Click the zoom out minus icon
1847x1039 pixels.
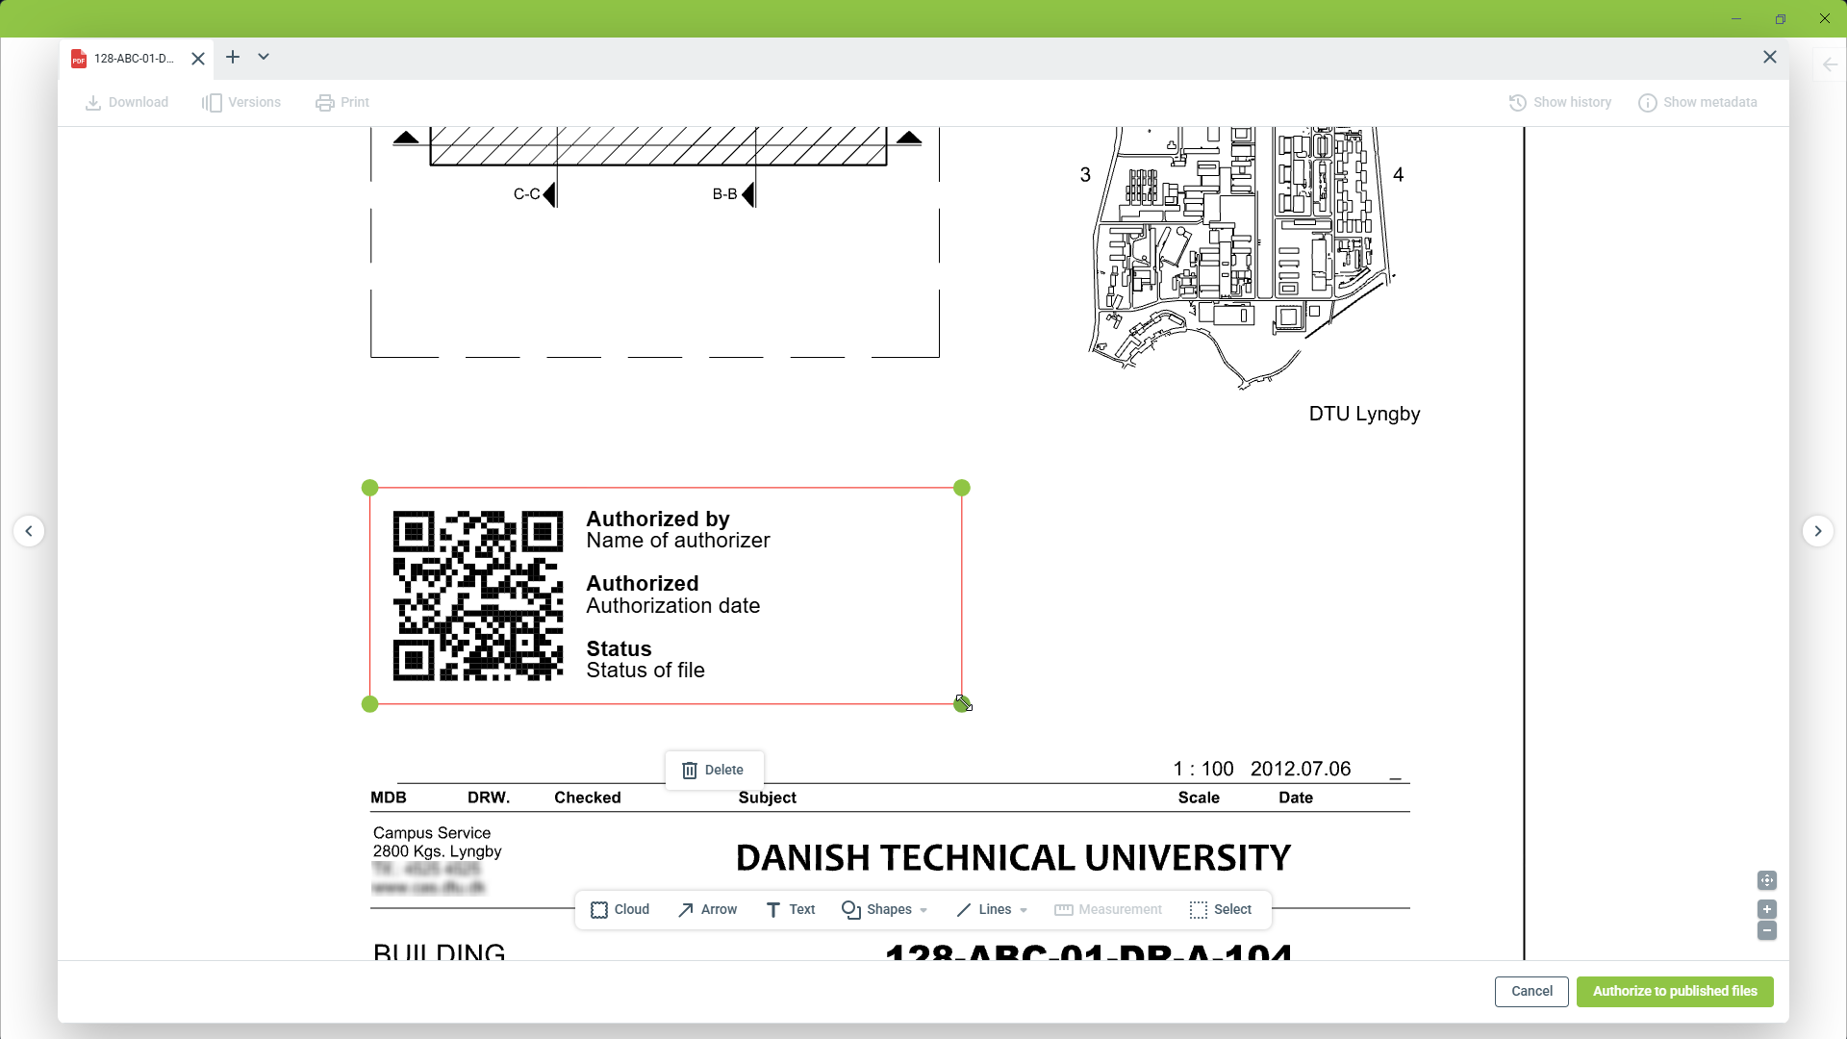1766,930
